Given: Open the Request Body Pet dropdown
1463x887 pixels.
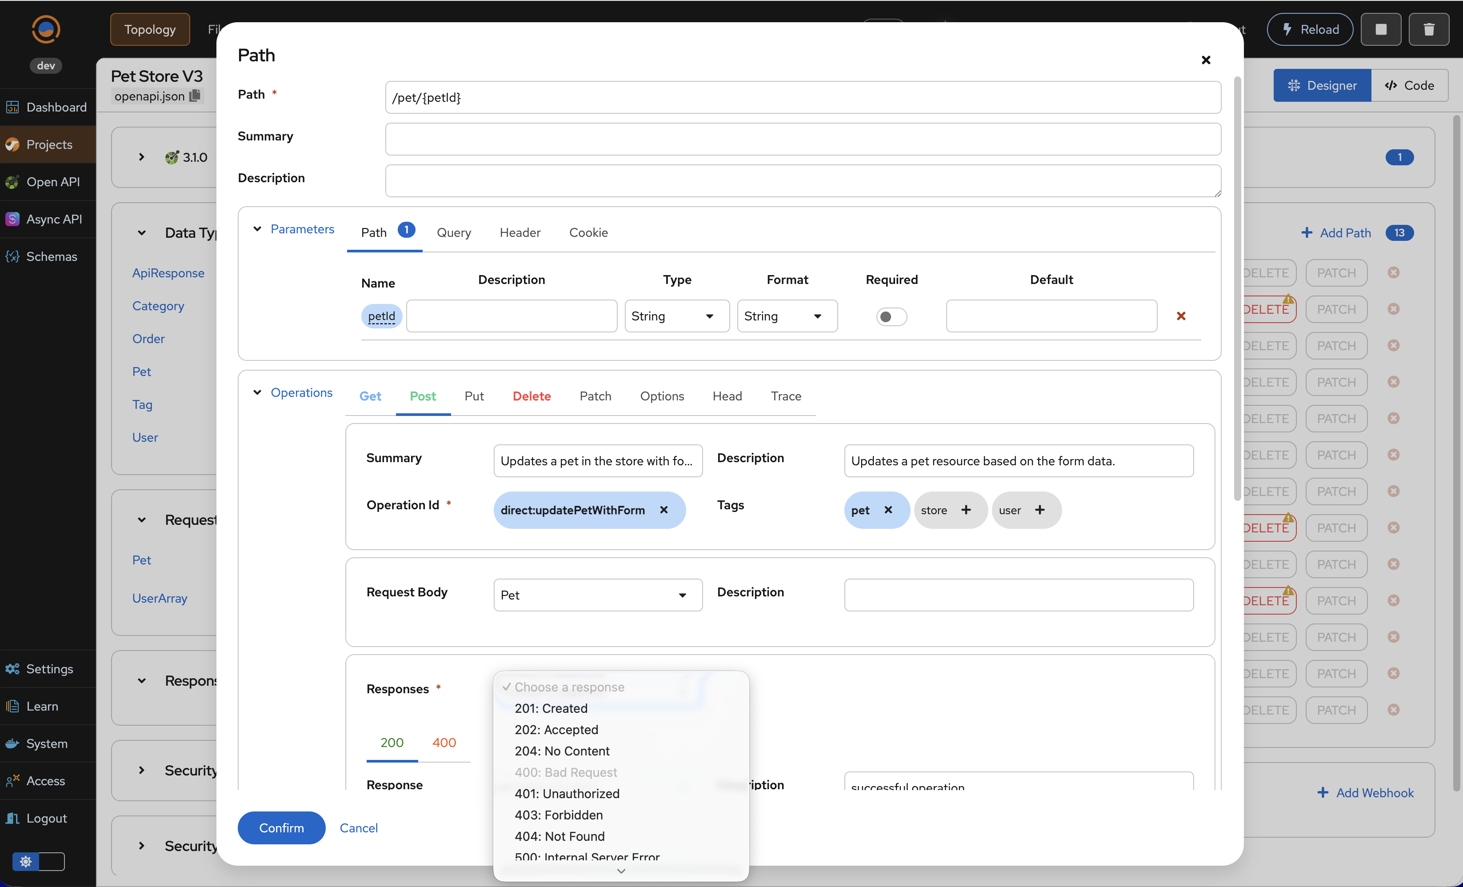Looking at the screenshot, I should pyautogui.click(x=597, y=595).
